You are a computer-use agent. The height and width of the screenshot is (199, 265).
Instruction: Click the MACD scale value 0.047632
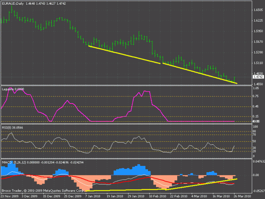[259, 162]
